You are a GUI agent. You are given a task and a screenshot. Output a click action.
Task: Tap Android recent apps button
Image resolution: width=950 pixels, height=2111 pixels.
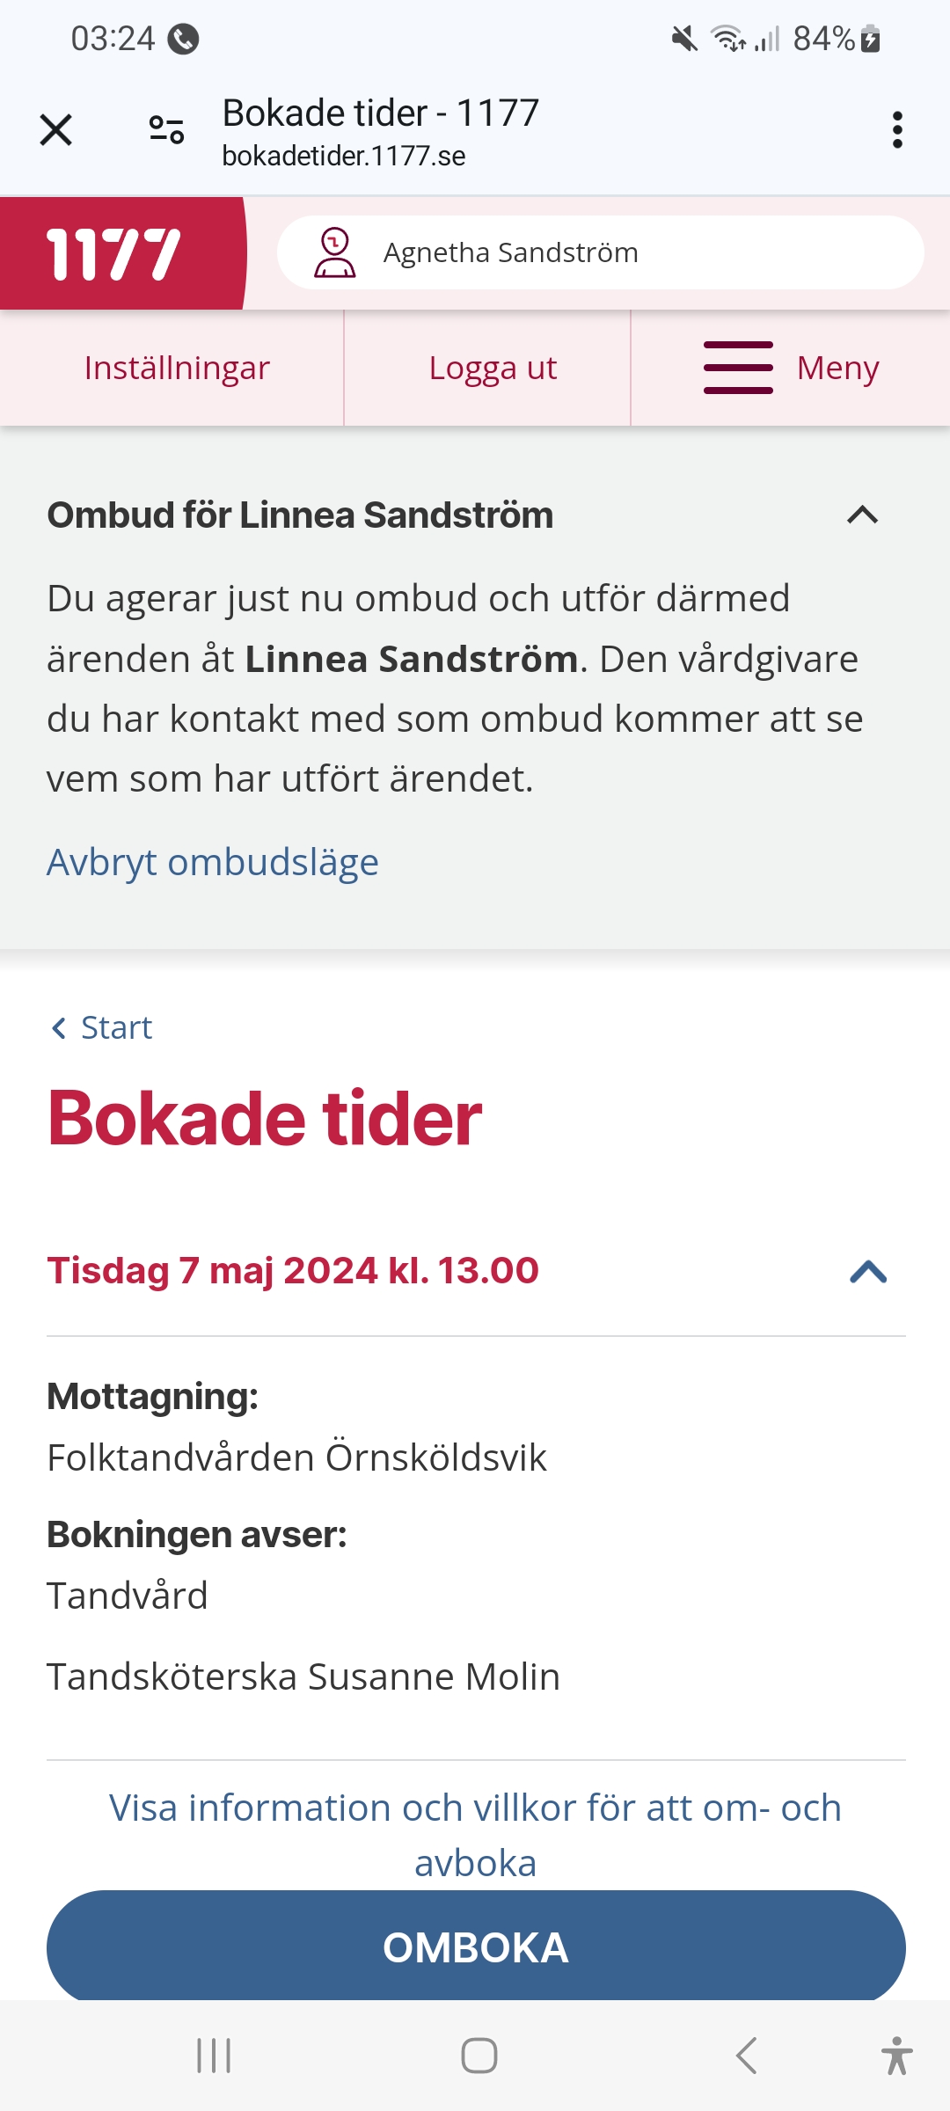click(x=214, y=2056)
